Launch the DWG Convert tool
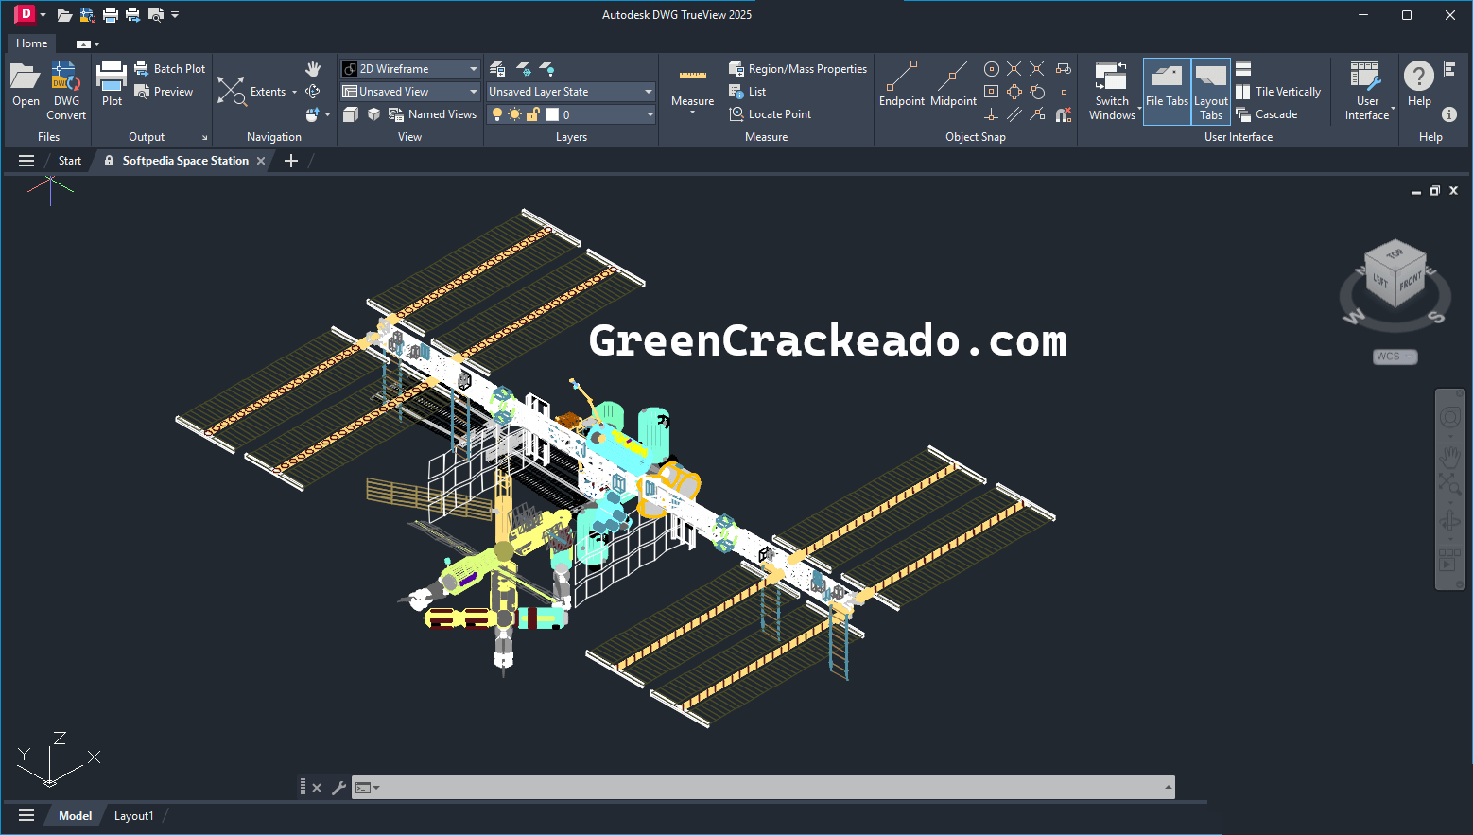The image size is (1473, 835). (x=66, y=91)
